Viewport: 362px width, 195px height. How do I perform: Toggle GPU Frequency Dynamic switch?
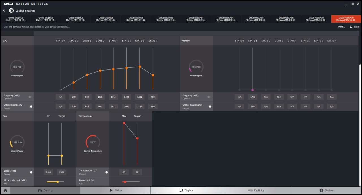point(30,97)
